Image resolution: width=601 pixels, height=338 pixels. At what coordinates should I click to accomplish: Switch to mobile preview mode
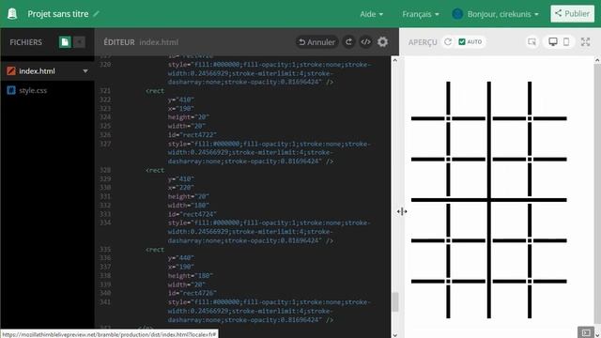566,41
